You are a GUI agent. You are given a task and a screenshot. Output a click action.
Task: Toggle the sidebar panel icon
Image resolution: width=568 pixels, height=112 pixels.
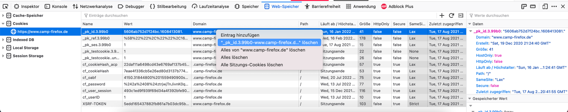click(x=461, y=15)
